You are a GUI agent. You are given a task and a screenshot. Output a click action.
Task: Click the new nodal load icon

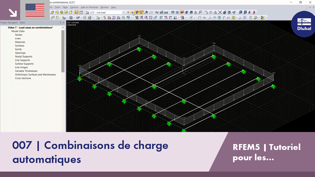(105, 18)
